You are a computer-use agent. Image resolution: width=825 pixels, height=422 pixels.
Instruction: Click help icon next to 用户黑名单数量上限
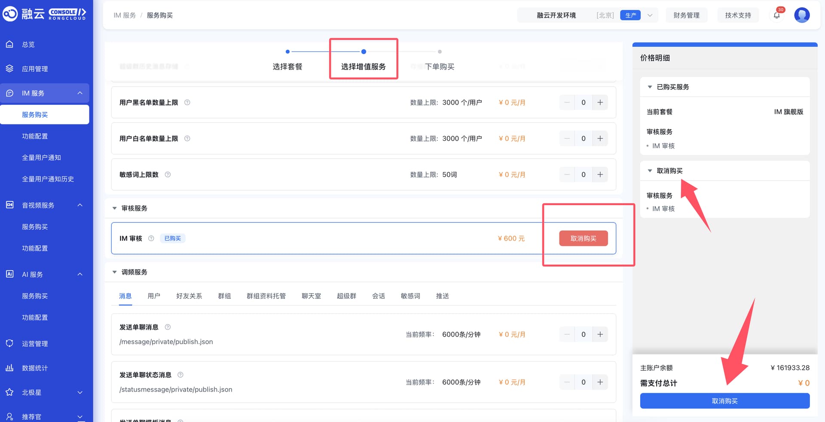coord(187,103)
